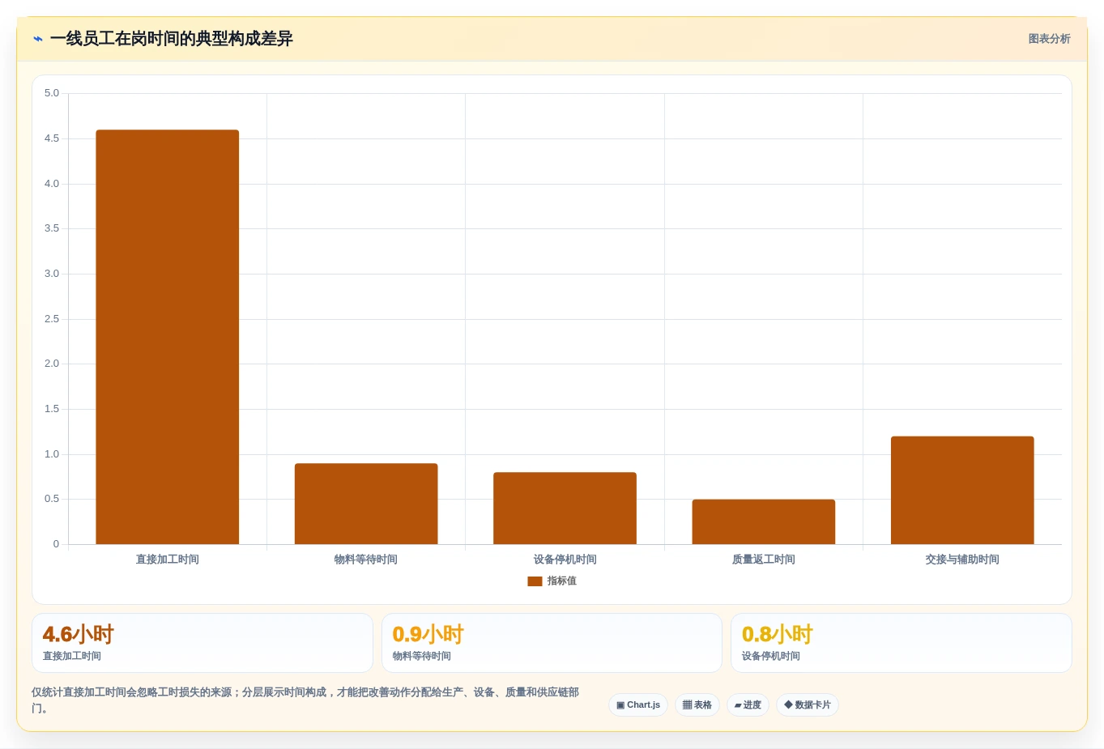Select the 物料等待时间 bar in chart

point(366,504)
